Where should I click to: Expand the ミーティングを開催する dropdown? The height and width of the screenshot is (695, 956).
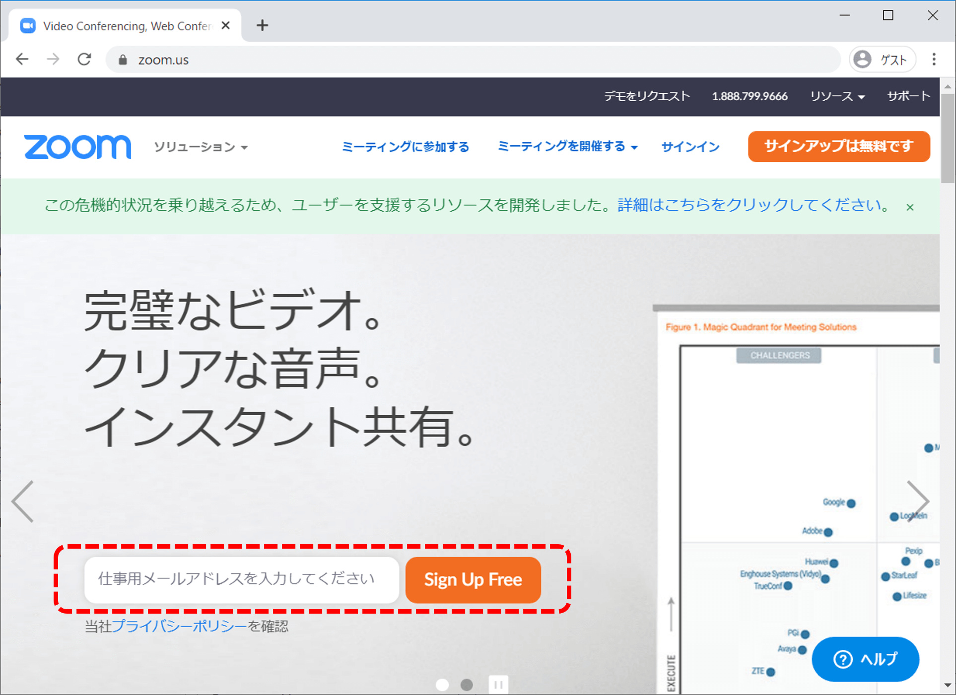click(x=567, y=145)
